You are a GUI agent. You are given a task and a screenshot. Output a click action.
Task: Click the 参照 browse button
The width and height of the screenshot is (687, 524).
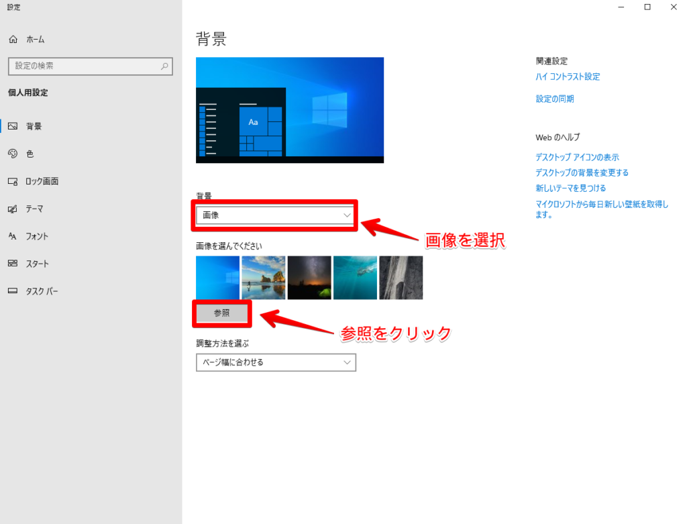(221, 313)
